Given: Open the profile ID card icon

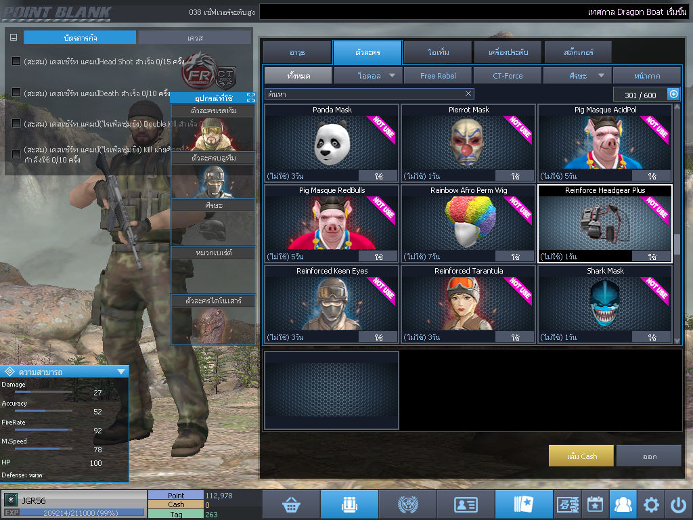Looking at the screenshot, I should click(466, 504).
